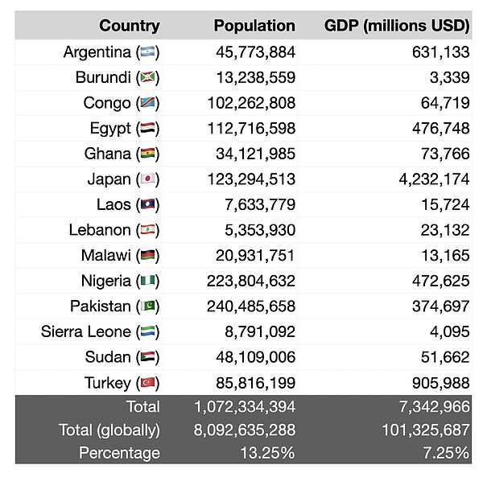Screen dimensions: 483x477
Task: Select the Nigeria flag icon
Action: [147, 282]
